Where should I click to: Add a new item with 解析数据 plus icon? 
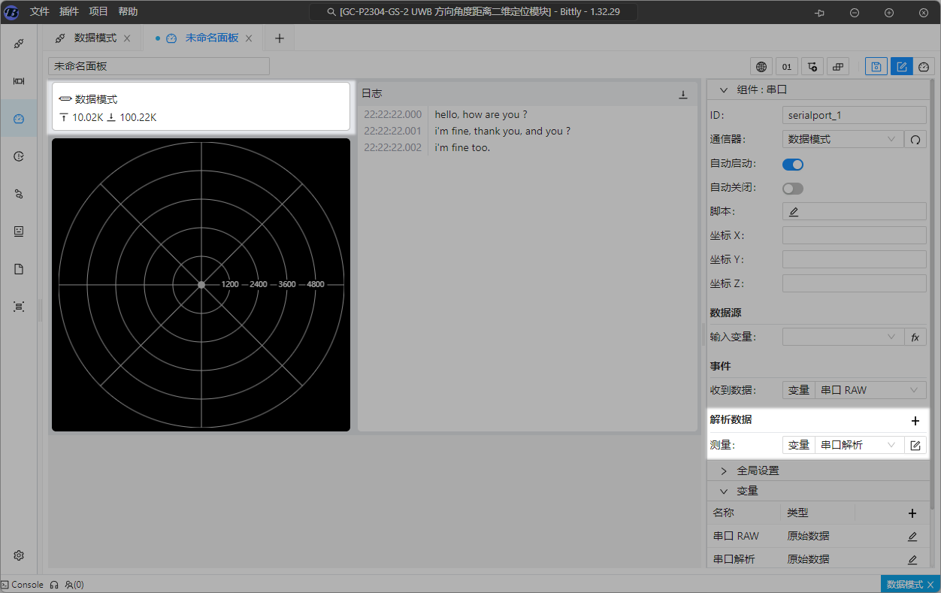click(x=915, y=421)
